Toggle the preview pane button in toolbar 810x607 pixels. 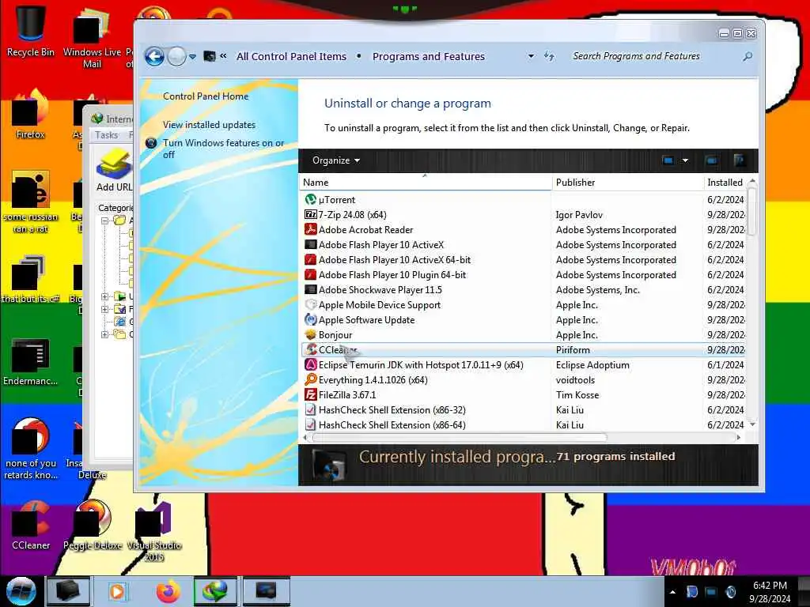712,160
